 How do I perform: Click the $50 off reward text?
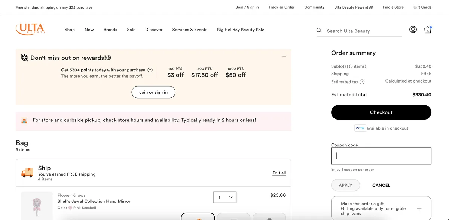pos(236,75)
